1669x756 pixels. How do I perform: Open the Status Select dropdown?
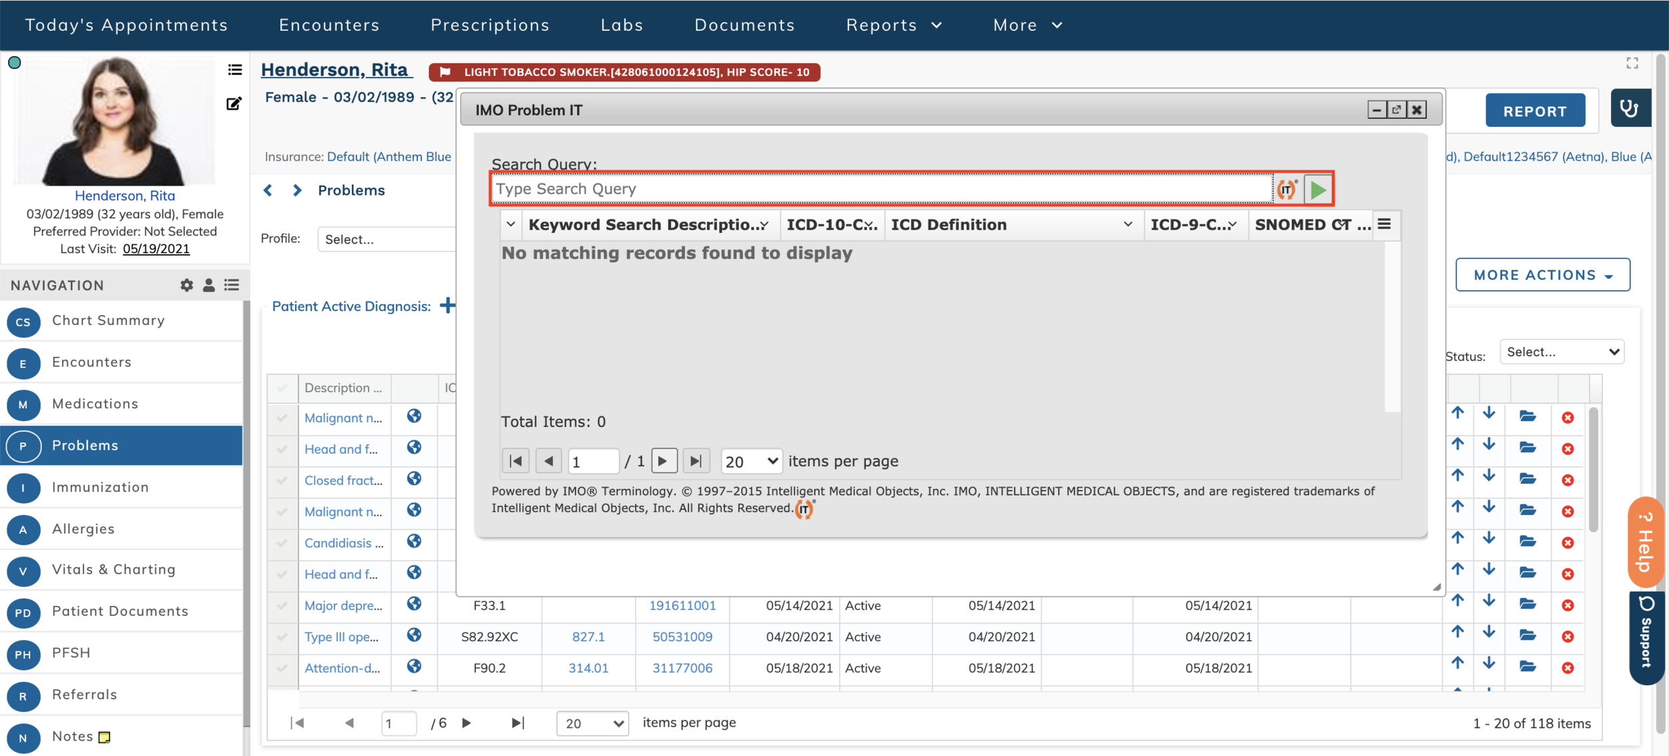point(1562,352)
